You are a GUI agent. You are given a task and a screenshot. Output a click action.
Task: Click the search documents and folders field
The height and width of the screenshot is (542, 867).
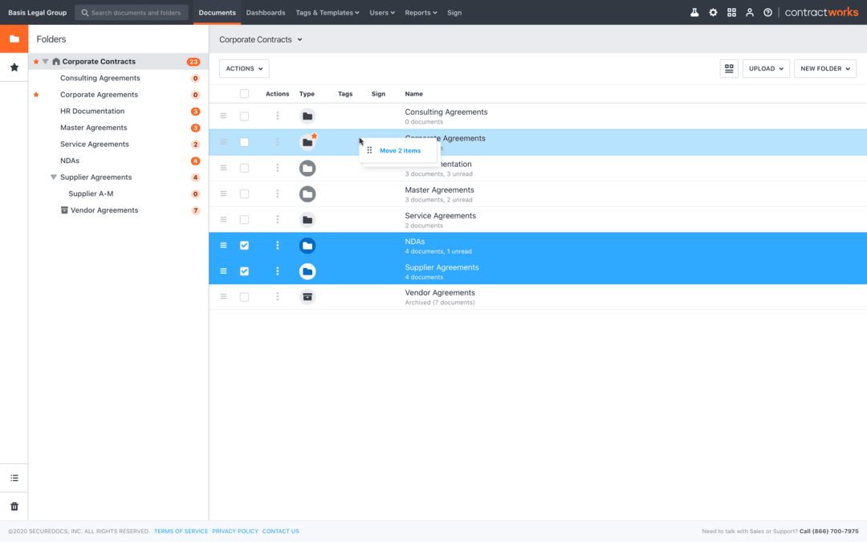pos(131,12)
